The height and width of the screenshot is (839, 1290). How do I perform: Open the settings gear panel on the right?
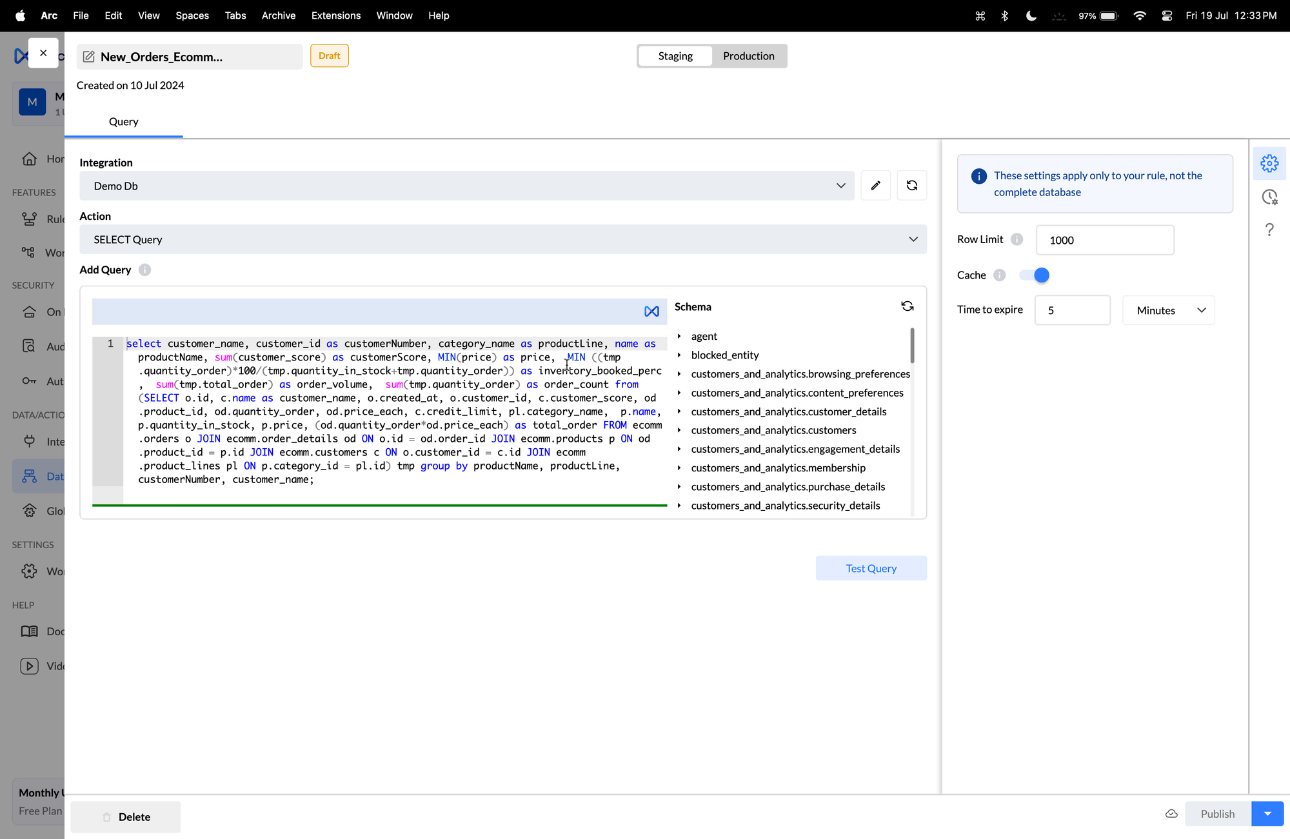(1269, 163)
